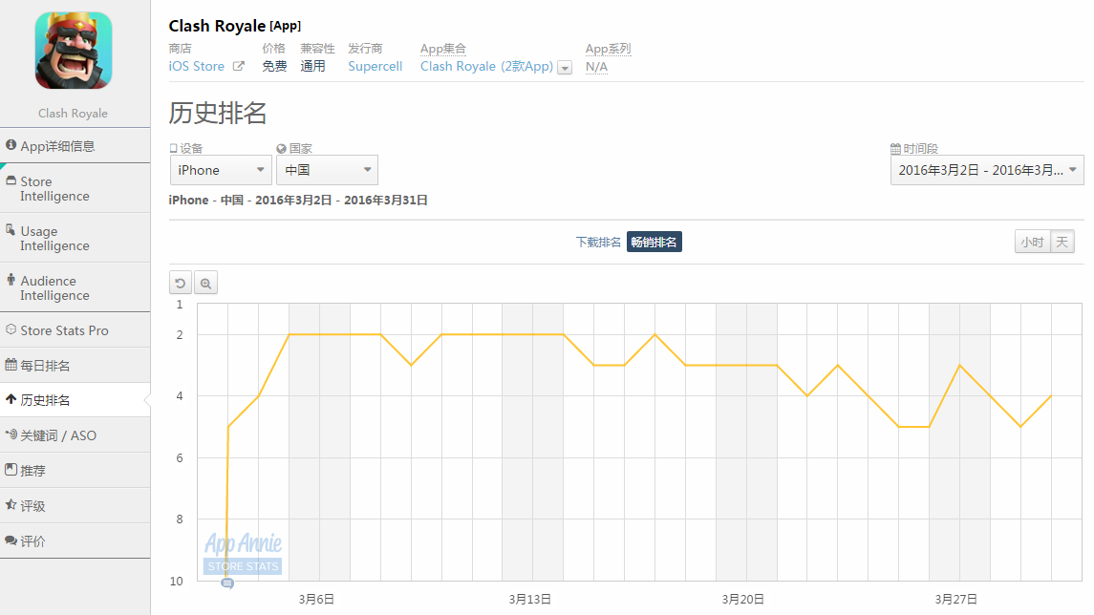Click the 3月6日 axis label
1094x615 pixels.
316,599
